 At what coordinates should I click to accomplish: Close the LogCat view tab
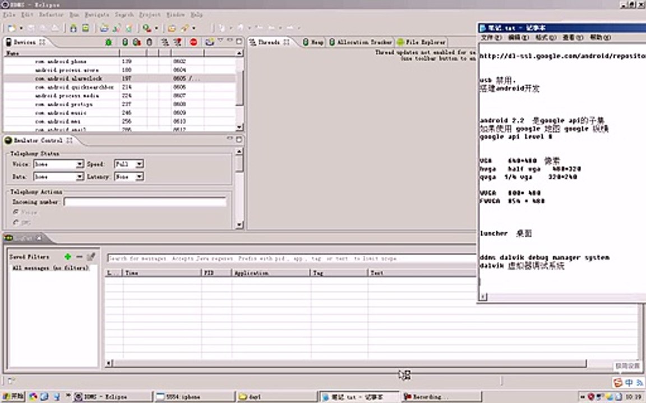[39, 238]
